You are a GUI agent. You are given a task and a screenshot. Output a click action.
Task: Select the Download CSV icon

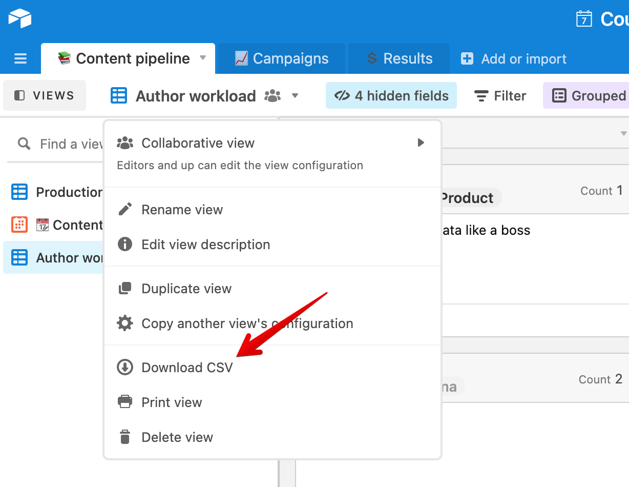tap(124, 367)
